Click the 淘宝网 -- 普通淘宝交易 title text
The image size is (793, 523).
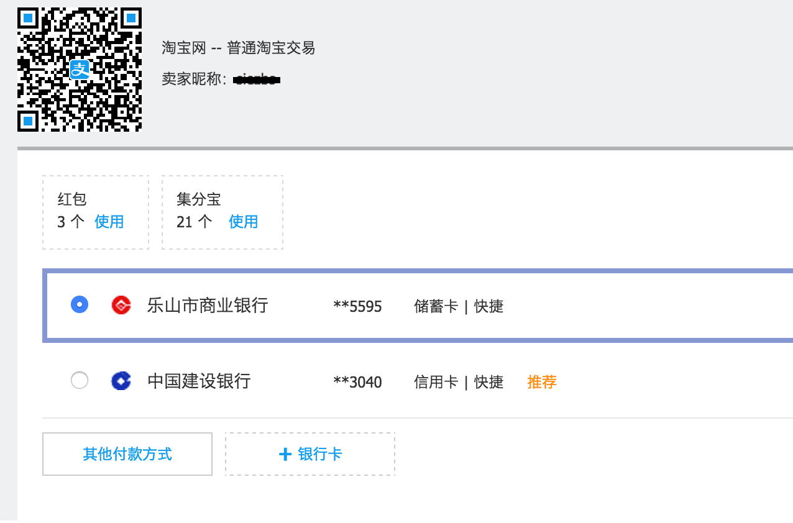[239, 48]
